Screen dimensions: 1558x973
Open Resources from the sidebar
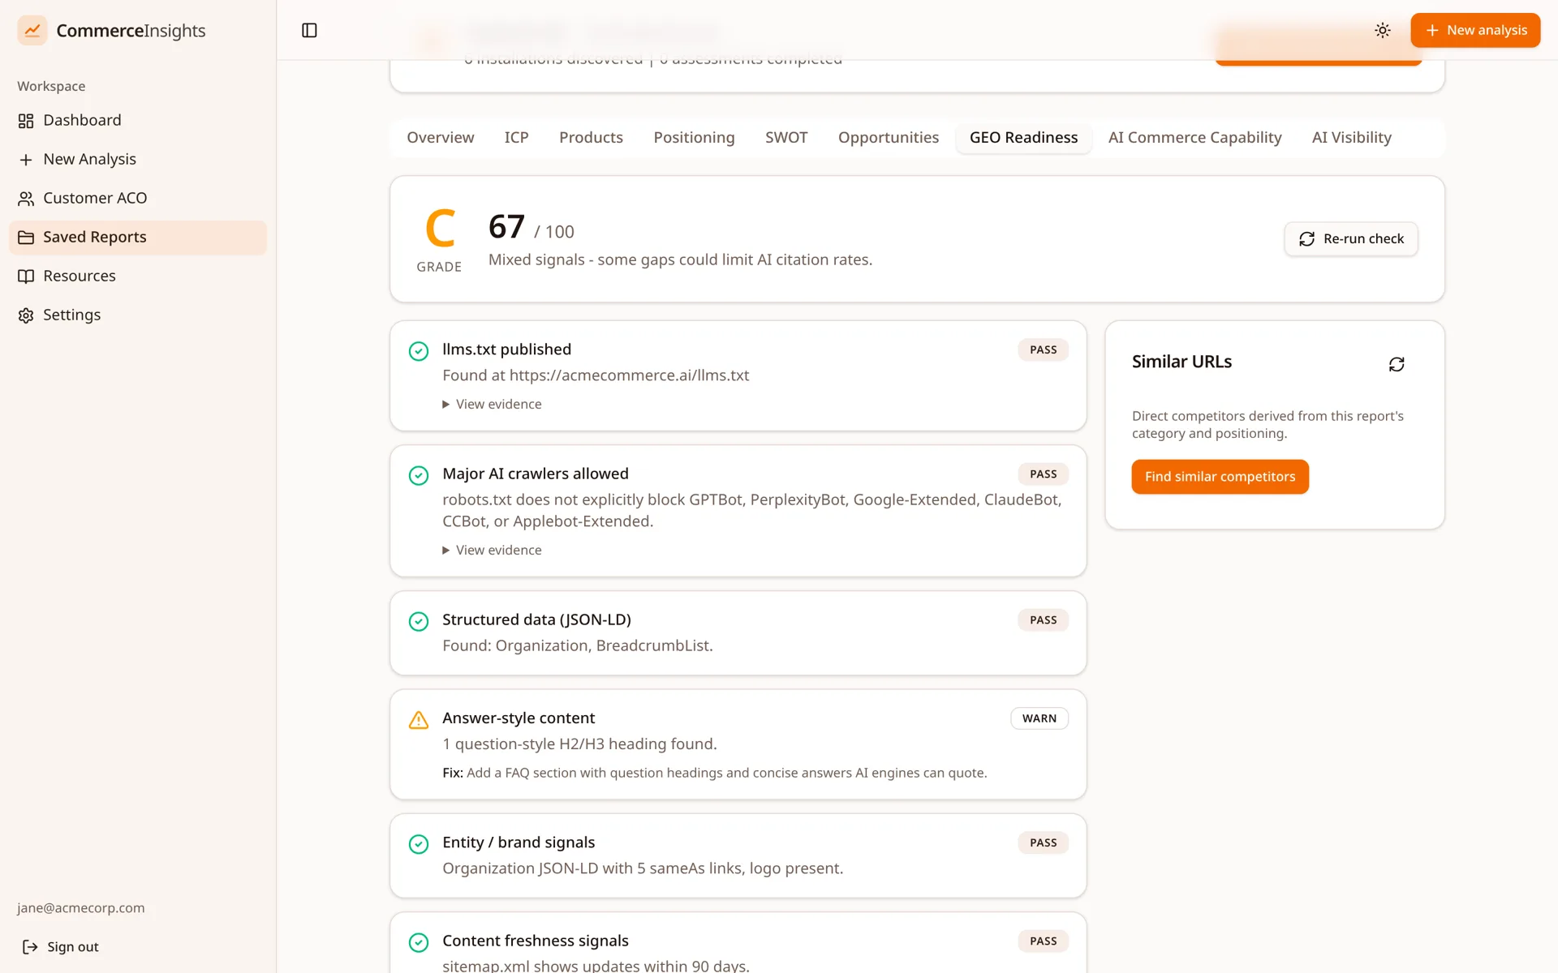tap(138, 276)
